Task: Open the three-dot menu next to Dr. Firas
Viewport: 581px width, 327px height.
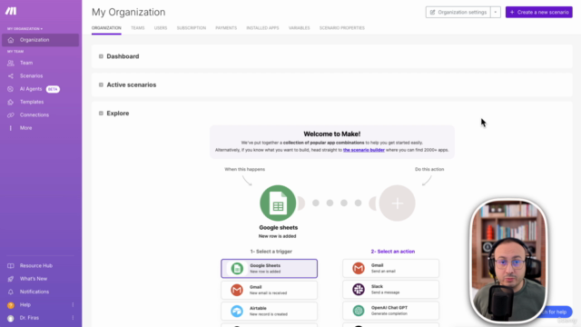Action: coord(73,318)
